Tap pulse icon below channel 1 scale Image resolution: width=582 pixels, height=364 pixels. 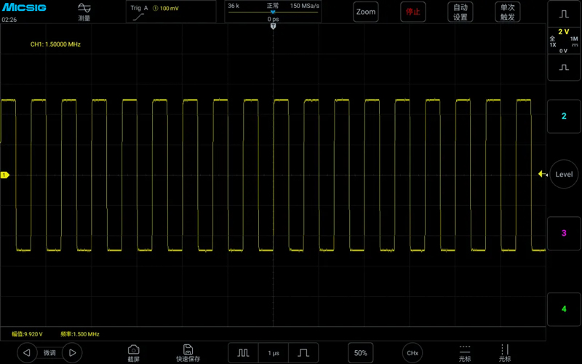coord(564,67)
